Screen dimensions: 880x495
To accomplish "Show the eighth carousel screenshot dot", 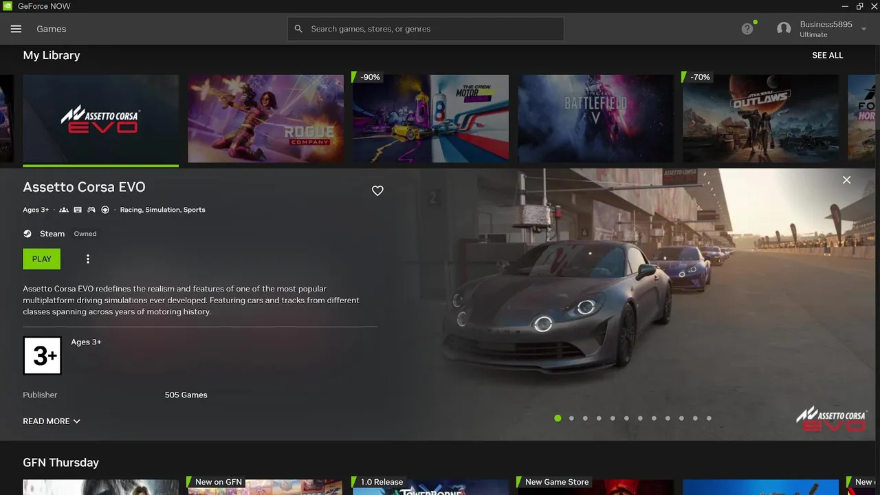I will tap(654, 418).
